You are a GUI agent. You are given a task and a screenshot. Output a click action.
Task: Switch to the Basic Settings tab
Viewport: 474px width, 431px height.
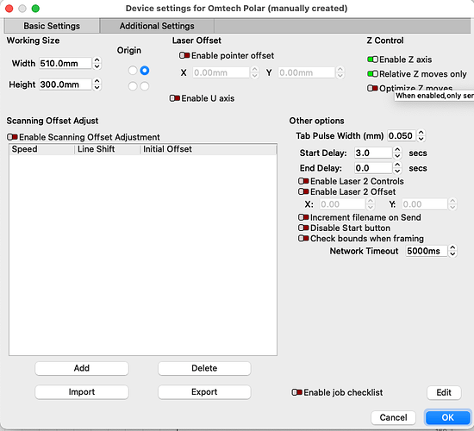coord(52,26)
